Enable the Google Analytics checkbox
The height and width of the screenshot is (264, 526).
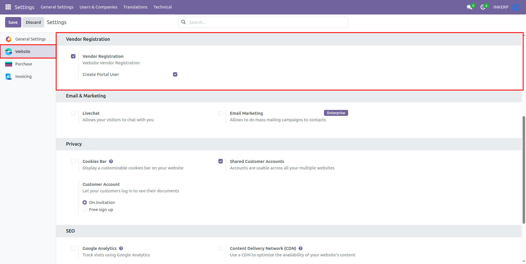(73, 248)
